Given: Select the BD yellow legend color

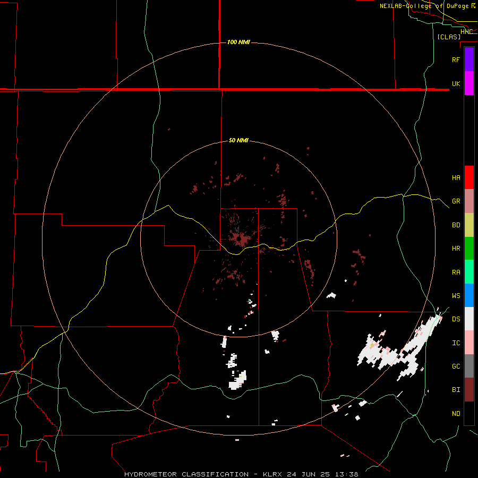Looking at the screenshot, I should click(469, 225).
